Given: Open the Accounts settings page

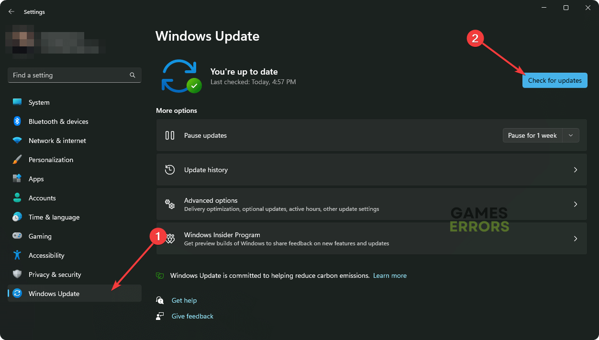Looking at the screenshot, I should pos(75,198).
